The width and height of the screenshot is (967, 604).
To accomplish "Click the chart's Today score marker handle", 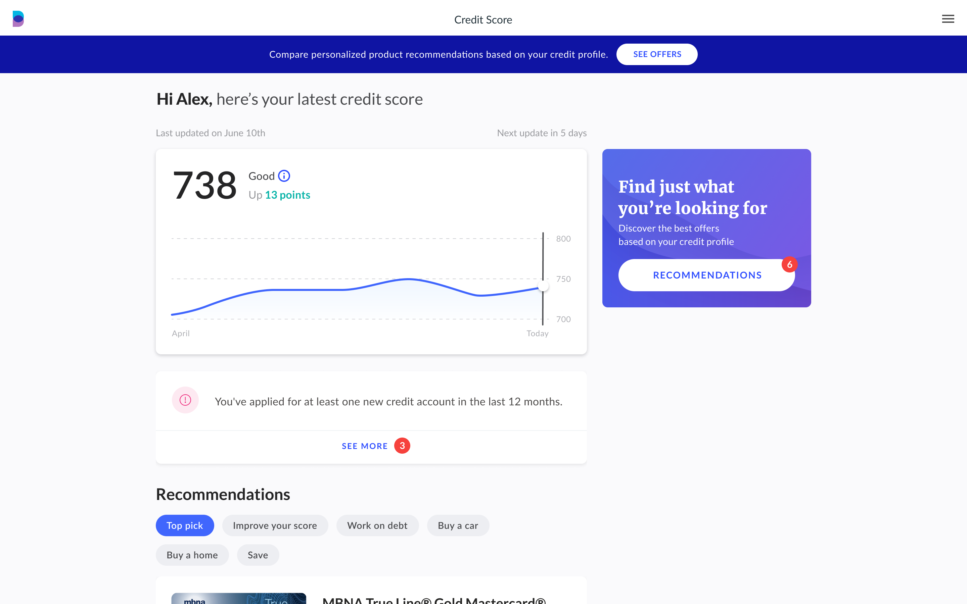I will (543, 287).
